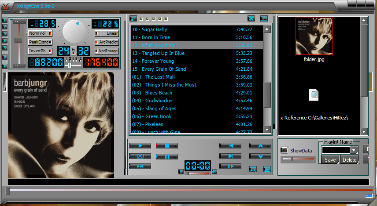Click the B loop marker button
377x206 pixels.
click(x=214, y=171)
